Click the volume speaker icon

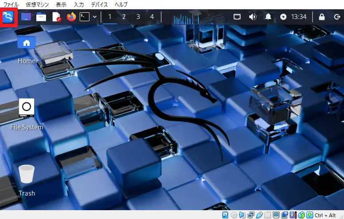tap(253, 17)
